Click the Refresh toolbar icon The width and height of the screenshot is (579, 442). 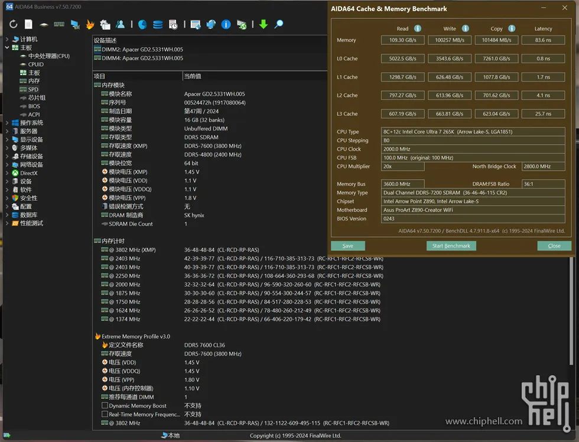coord(13,24)
